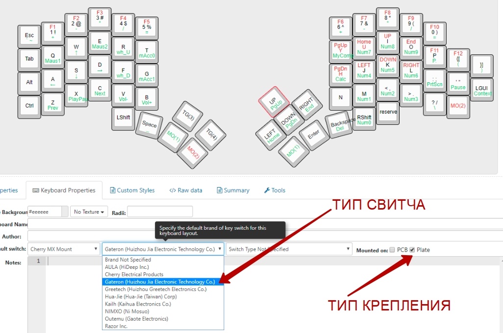Image resolution: width=503 pixels, height=333 pixels.
Task: Choose Cherry Electrical Products option
Action: (x=163, y=274)
